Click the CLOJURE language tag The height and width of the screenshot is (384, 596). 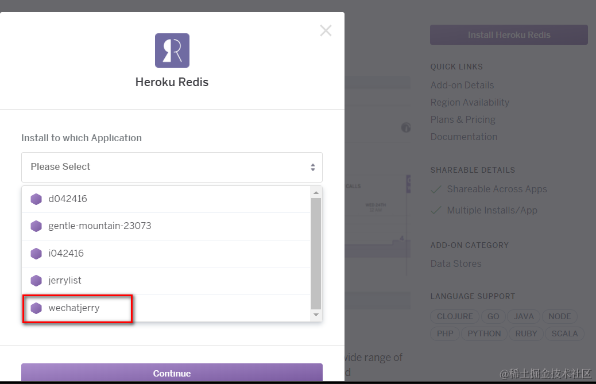[455, 316]
